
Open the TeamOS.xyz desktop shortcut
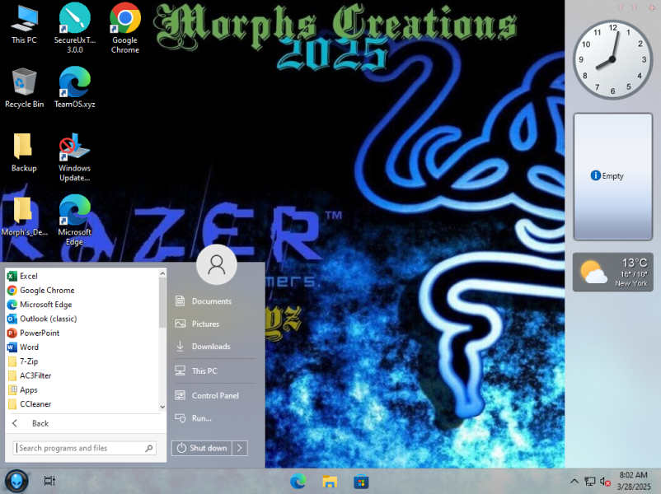click(x=75, y=87)
